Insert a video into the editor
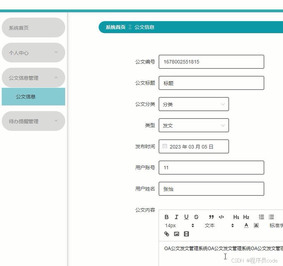This screenshot has height=266, width=283. point(186,234)
